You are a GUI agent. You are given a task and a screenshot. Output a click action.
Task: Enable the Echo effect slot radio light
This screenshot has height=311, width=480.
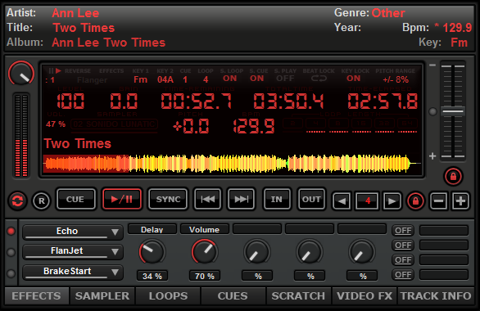(11, 231)
